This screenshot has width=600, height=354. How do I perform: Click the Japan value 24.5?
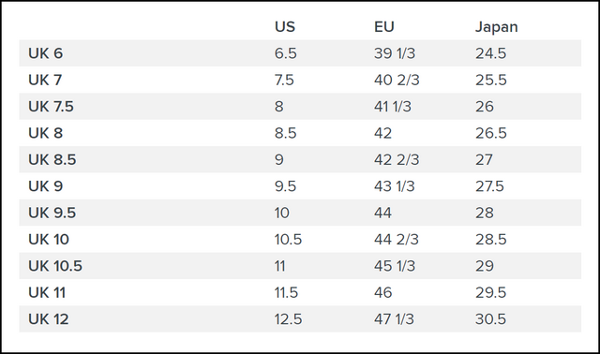[490, 53]
